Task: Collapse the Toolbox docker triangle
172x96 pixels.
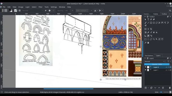Action: point(145,17)
